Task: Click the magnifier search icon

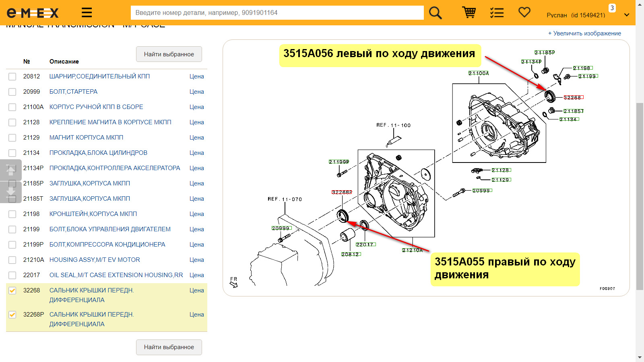Action: (x=435, y=13)
